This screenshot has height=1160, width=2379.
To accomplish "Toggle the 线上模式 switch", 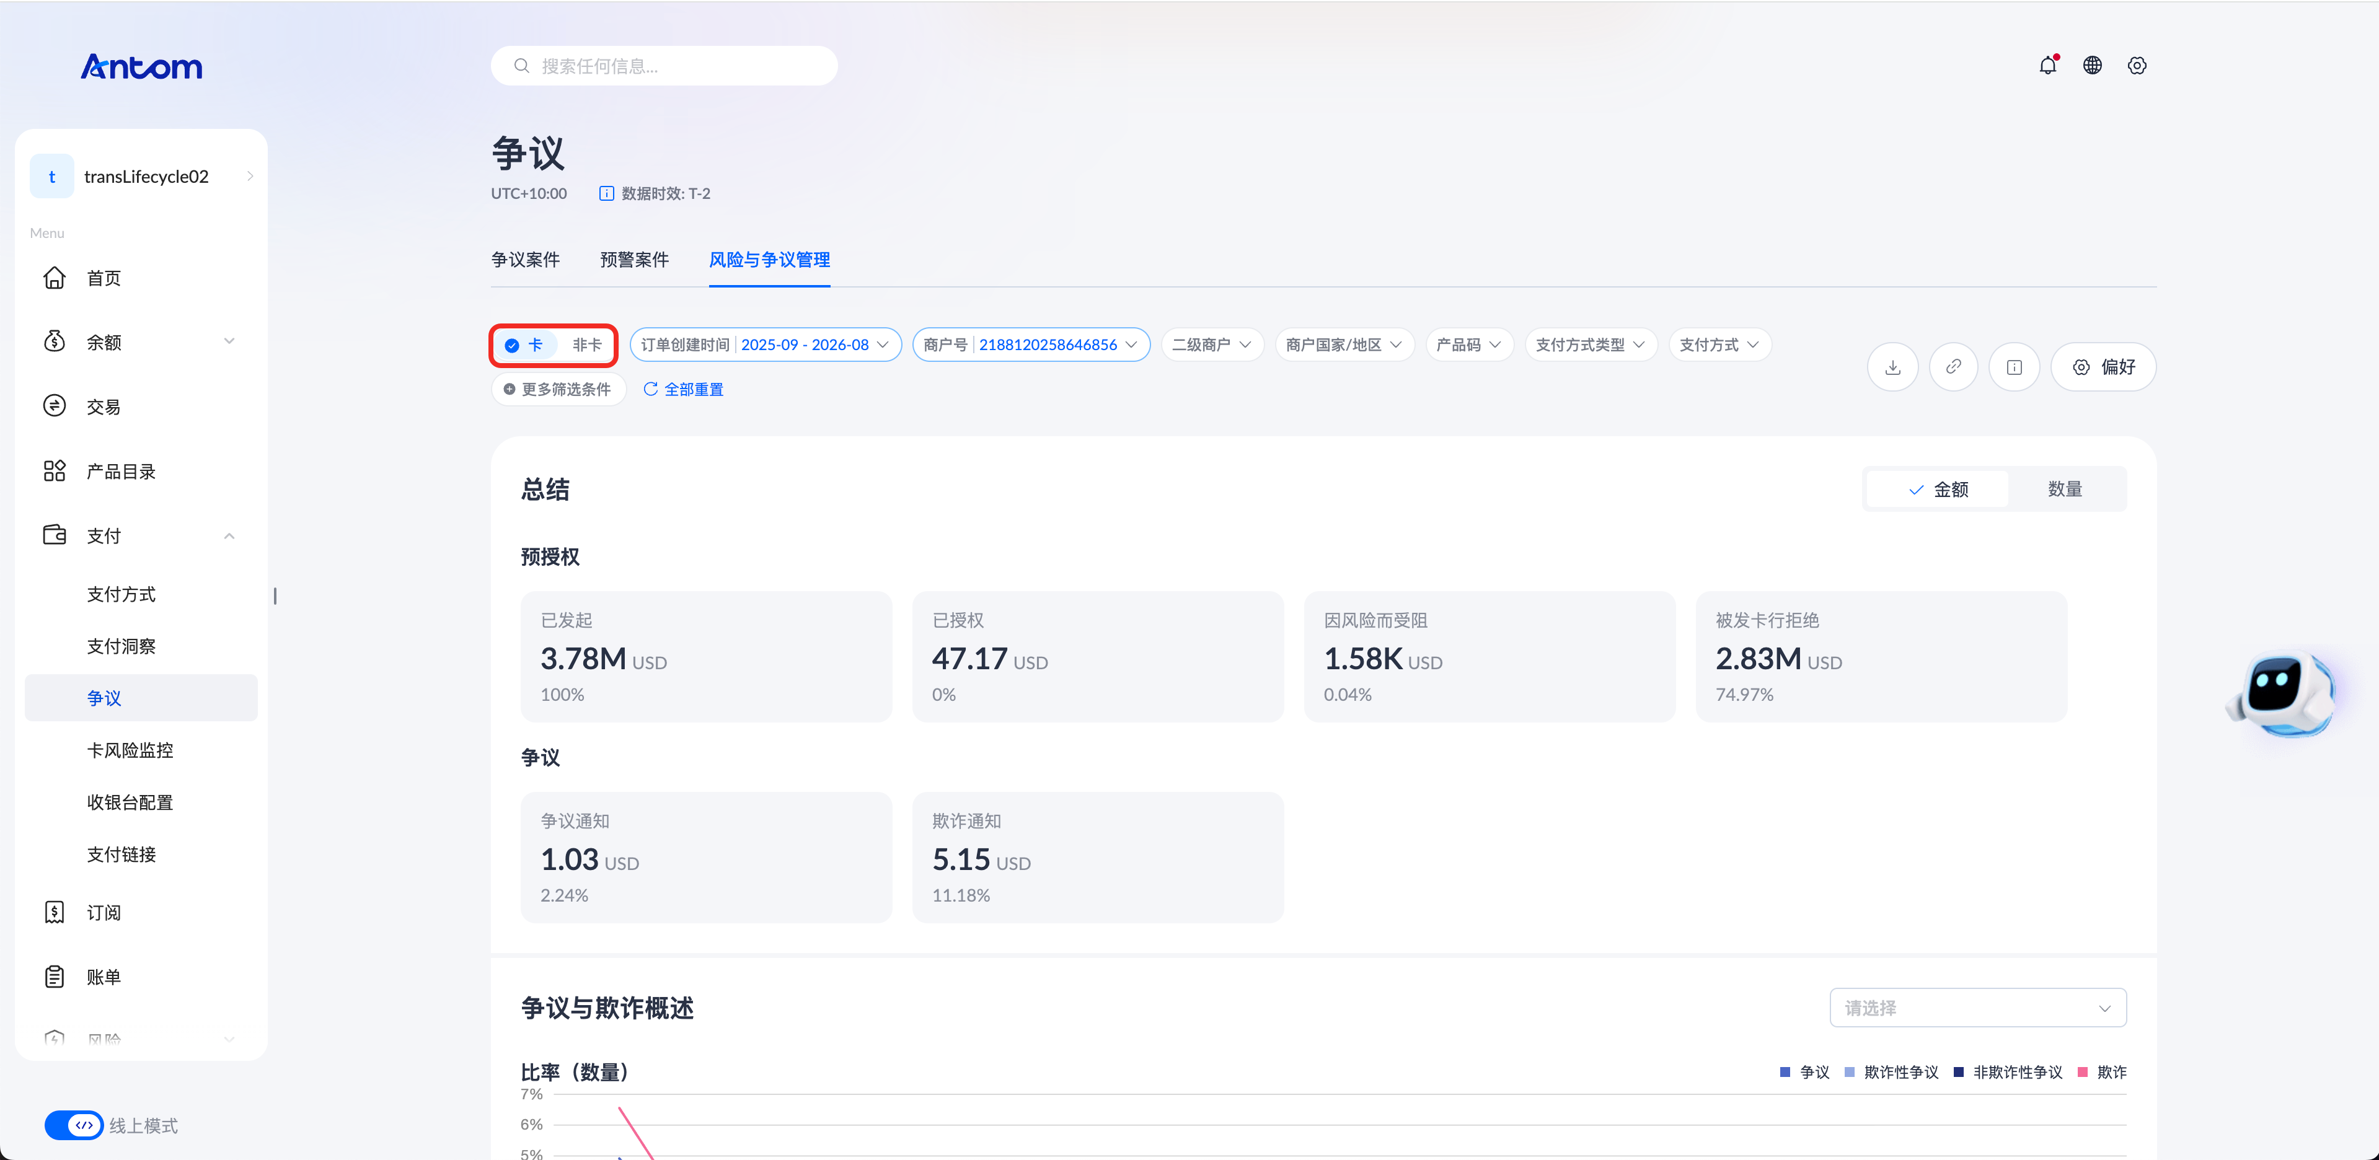I will (x=74, y=1125).
